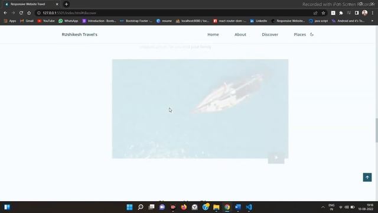Open the LinkedIn bookmark

pos(259,21)
